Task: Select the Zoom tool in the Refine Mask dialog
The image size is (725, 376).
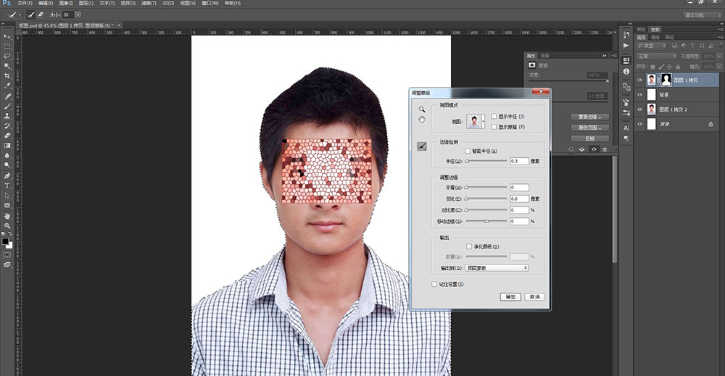Action: pyautogui.click(x=421, y=109)
